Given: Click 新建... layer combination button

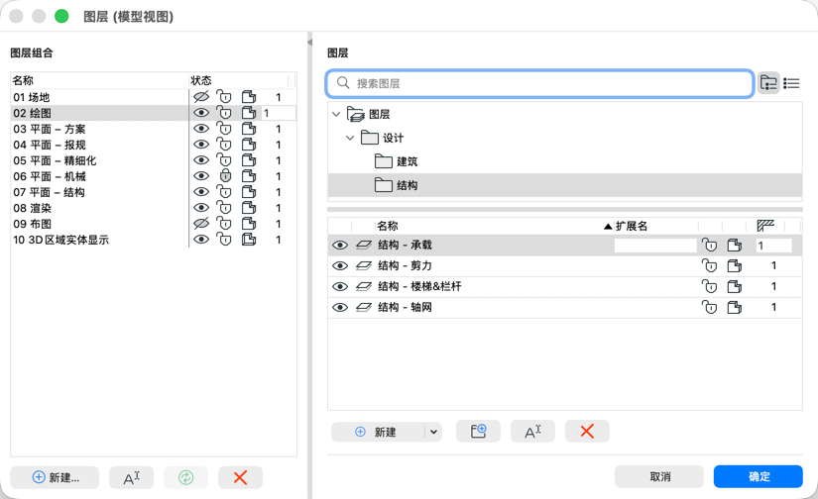Looking at the screenshot, I should point(55,477).
